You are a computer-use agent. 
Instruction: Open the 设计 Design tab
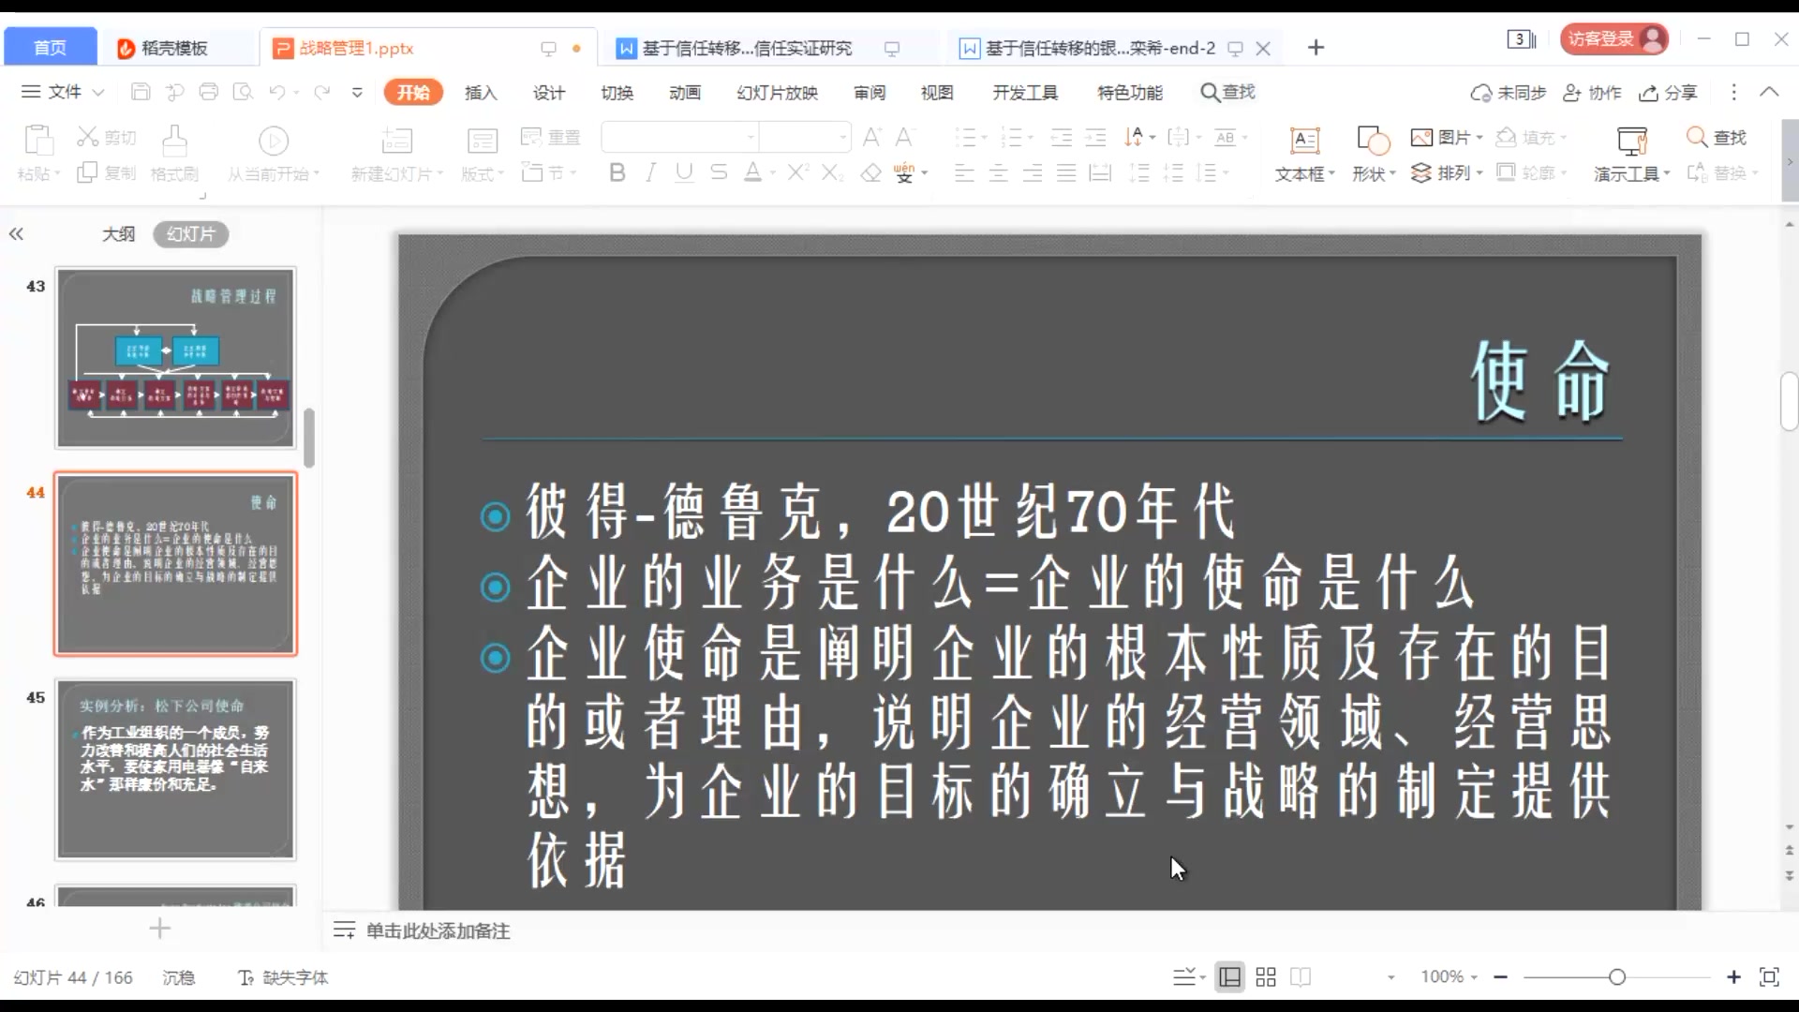pyautogui.click(x=549, y=92)
